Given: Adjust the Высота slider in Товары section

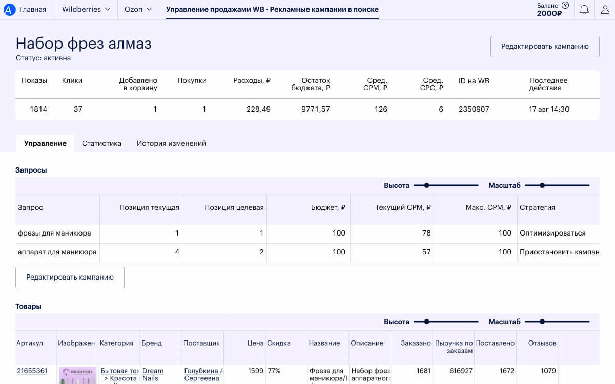Looking at the screenshot, I should point(426,322).
